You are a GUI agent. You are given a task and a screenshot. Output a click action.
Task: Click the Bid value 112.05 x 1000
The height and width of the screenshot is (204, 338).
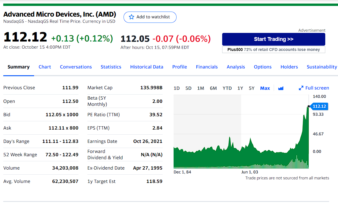62,115
